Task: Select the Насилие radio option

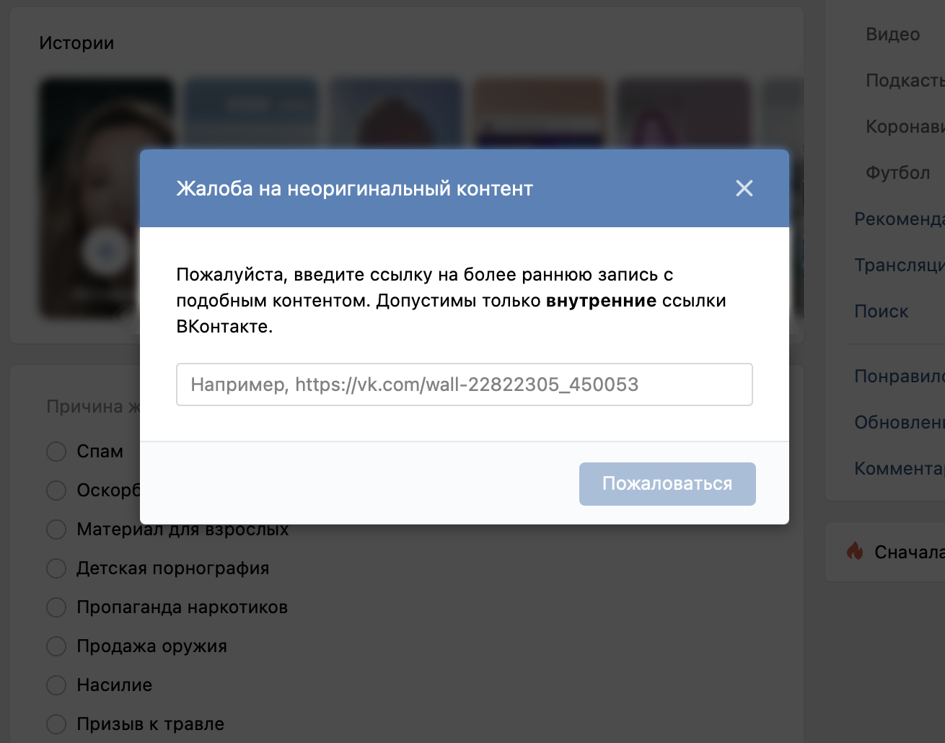Action: pyautogui.click(x=56, y=685)
